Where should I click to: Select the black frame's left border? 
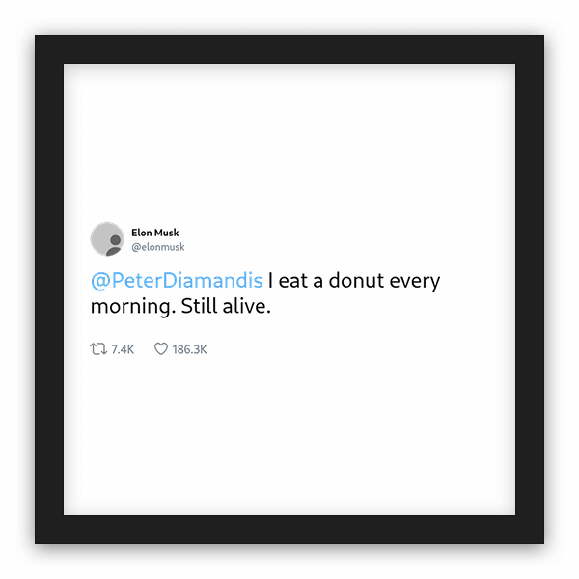tap(49, 289)
